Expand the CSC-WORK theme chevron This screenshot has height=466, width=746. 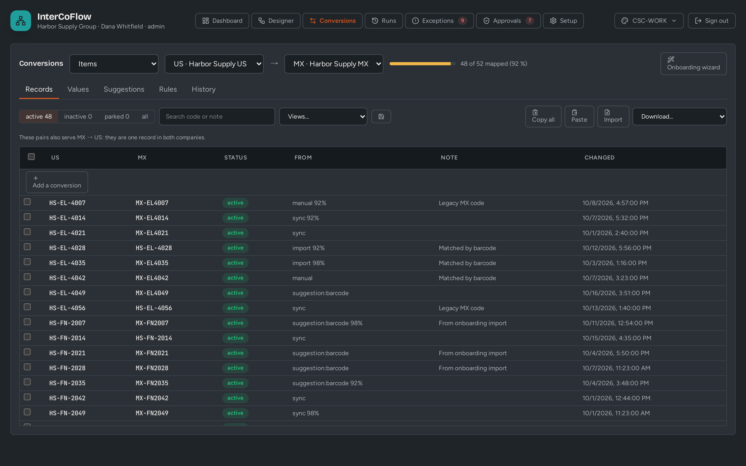tap(674, 21)
